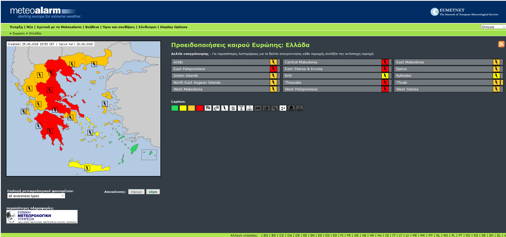This screenshot has width=506, height=237.
Task: Click the wind warning caption icon
Action: pyautogui.click(x=208, y=108)
